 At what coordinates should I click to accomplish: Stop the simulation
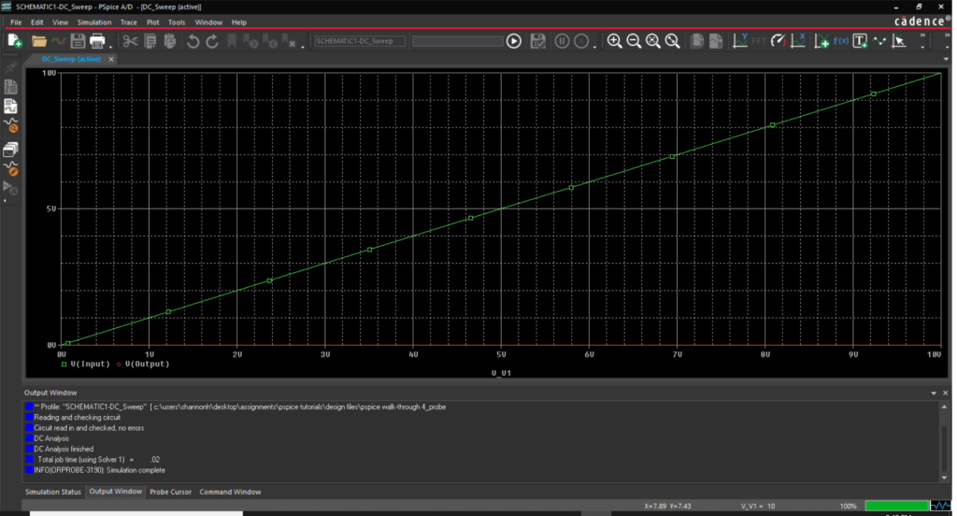click(x=581, y=41)
